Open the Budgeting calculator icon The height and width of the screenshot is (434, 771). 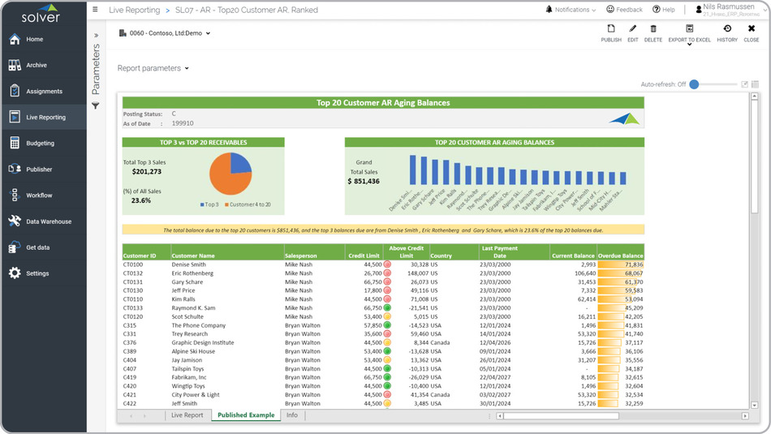point(15,144)
